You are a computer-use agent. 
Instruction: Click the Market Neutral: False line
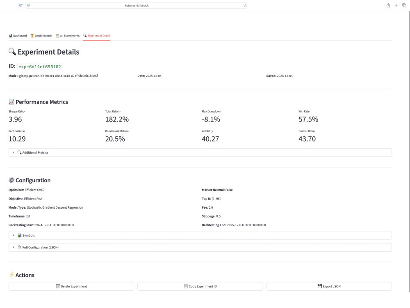click(x=217, y=190)
